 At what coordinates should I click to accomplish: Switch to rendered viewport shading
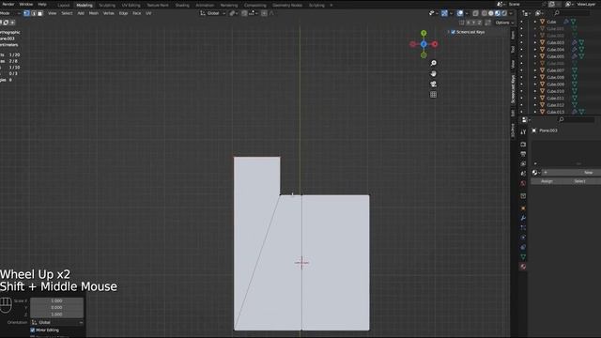tap(504, 13)
